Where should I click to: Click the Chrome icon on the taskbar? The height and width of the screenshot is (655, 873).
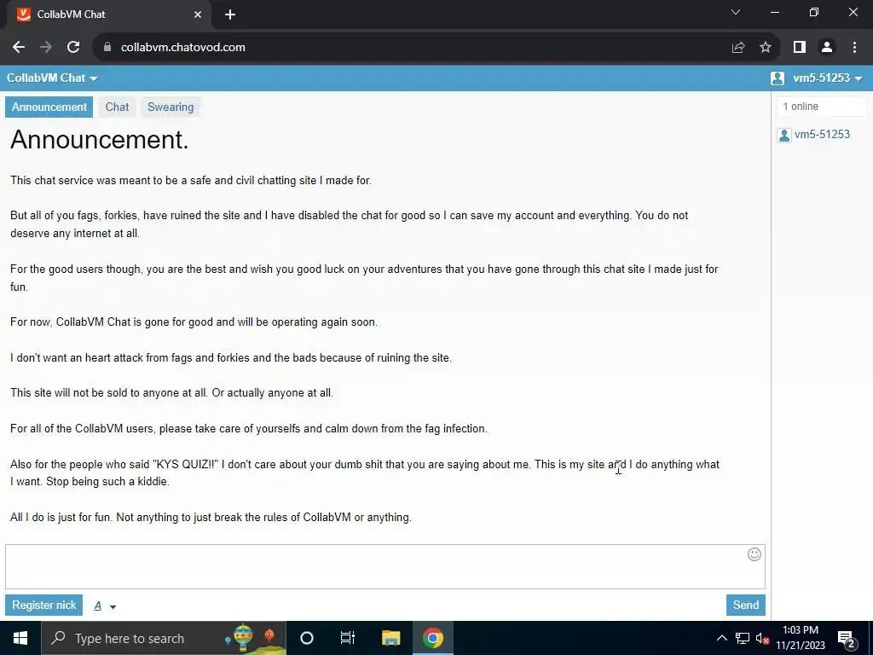(432, 638)
